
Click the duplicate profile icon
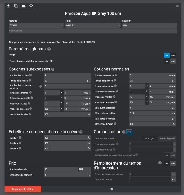click(16, 6)
